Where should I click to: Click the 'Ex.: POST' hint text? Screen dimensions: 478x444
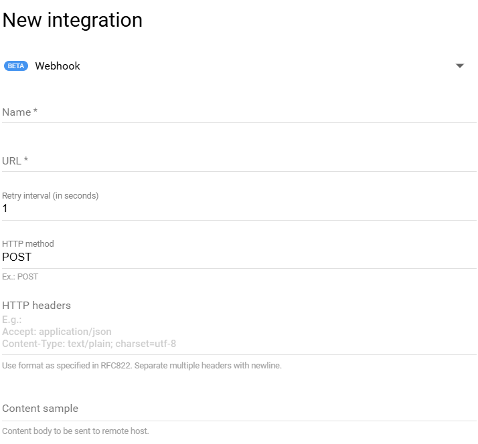click(20, 276)
